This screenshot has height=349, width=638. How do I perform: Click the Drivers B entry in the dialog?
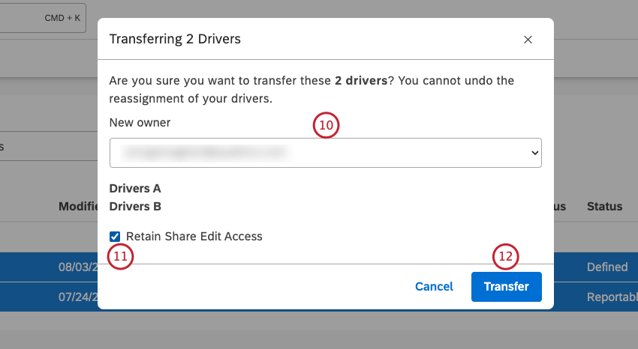[x=135, y=206]
